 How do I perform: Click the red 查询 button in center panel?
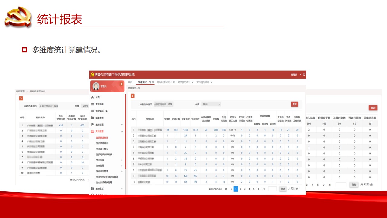(294, 104)
